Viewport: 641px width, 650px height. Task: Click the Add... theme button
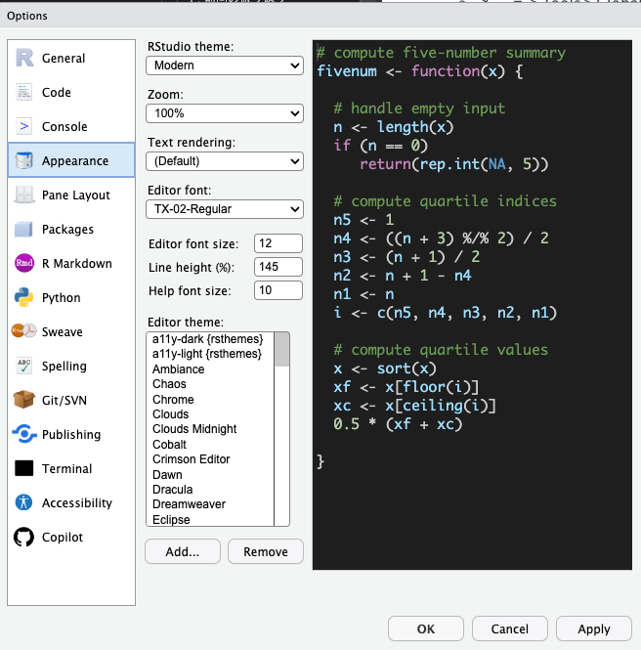pos(182,551)
